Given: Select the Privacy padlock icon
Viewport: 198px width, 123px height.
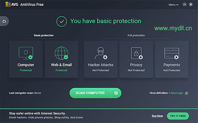Looking at the screenshot, I should point(136,53).
